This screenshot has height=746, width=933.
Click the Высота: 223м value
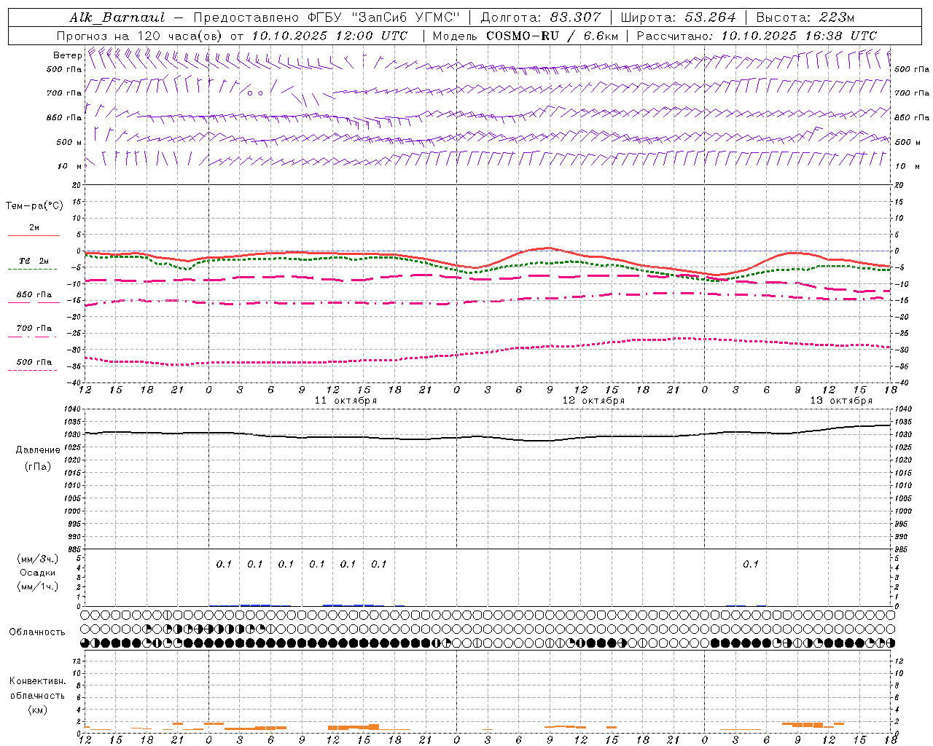805,17
